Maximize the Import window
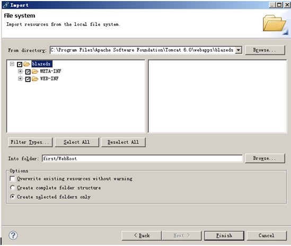 coord(279,5)
